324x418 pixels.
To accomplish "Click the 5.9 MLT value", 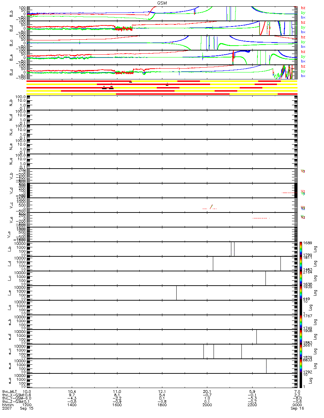I will (x=252, y=392).
